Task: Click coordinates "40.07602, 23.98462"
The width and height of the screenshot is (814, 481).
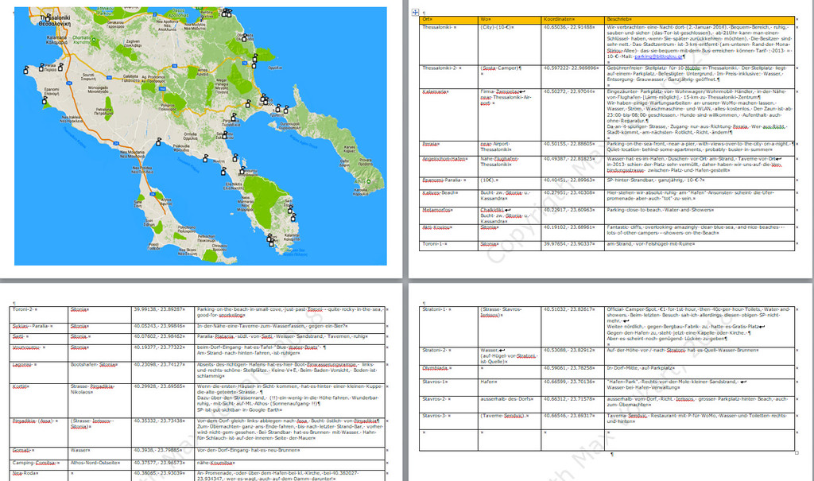Action: 159,336
